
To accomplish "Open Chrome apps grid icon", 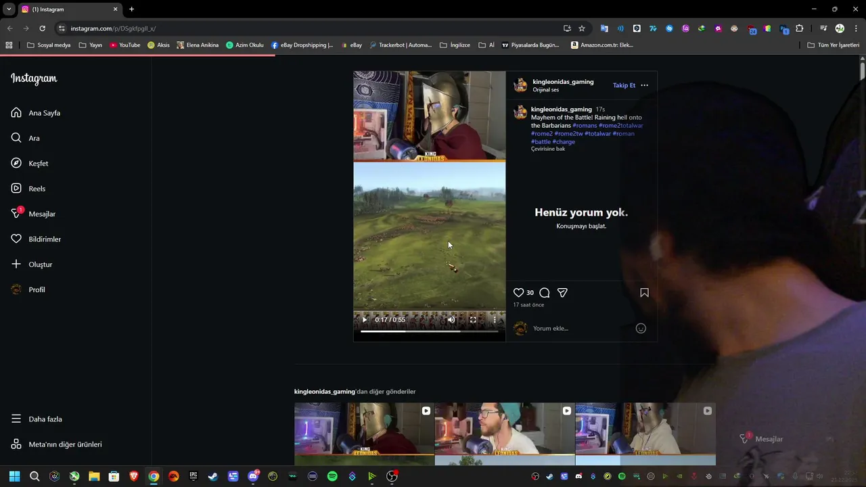I will [9, 45].
